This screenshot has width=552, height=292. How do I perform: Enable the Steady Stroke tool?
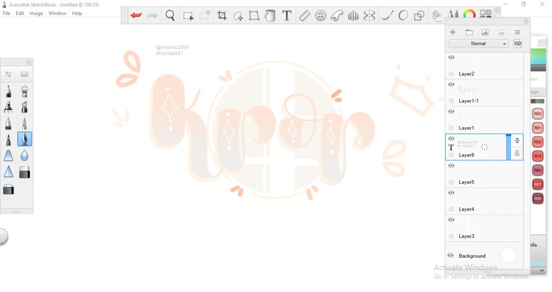pos(387,16)
